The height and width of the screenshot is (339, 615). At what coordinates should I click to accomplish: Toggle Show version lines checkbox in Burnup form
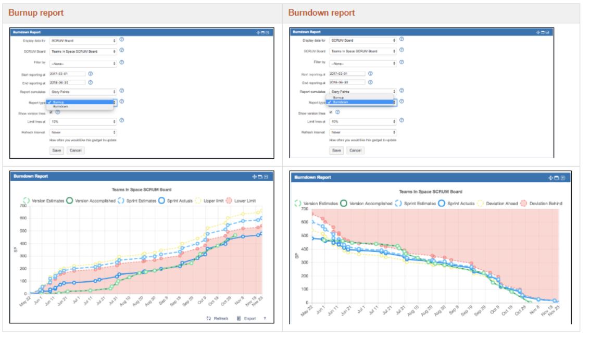click(51, 112)
